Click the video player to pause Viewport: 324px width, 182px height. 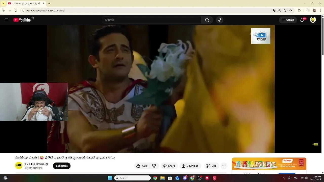[x=161, y=88]
